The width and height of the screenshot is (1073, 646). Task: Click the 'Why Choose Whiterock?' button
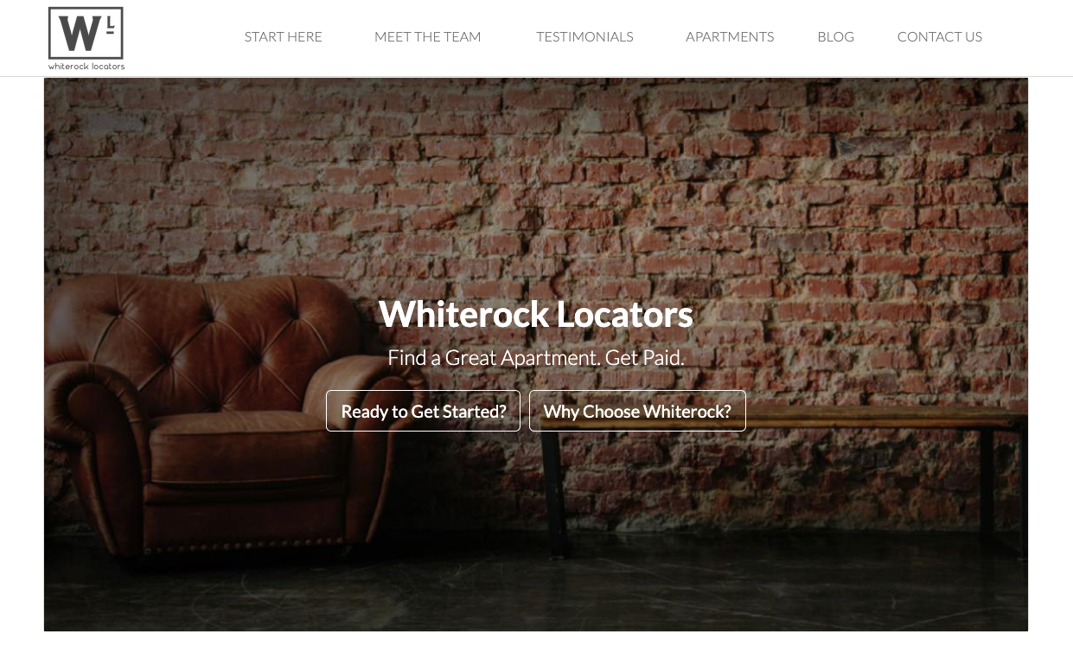click(637, 411)
